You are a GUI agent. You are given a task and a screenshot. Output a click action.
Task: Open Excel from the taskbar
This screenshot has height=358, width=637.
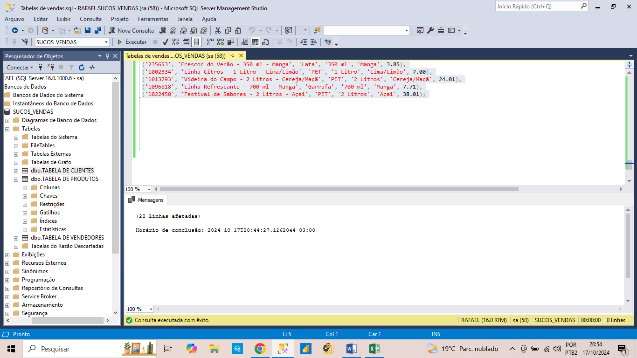374,349
